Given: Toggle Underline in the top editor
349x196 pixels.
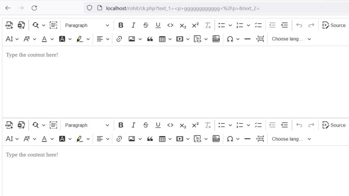Looking at the screenshot, I should click(x=158, y=25).
